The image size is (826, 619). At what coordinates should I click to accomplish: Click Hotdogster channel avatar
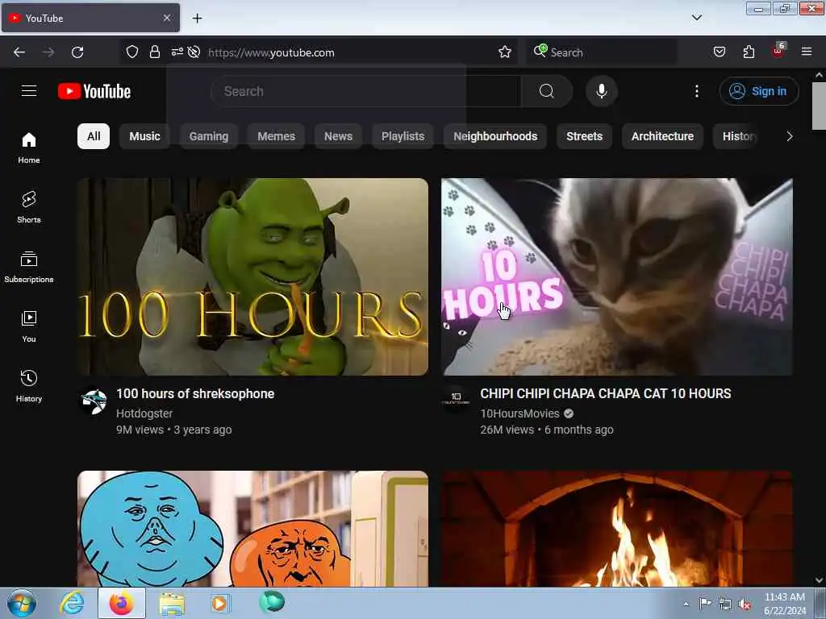click(94, 401)
